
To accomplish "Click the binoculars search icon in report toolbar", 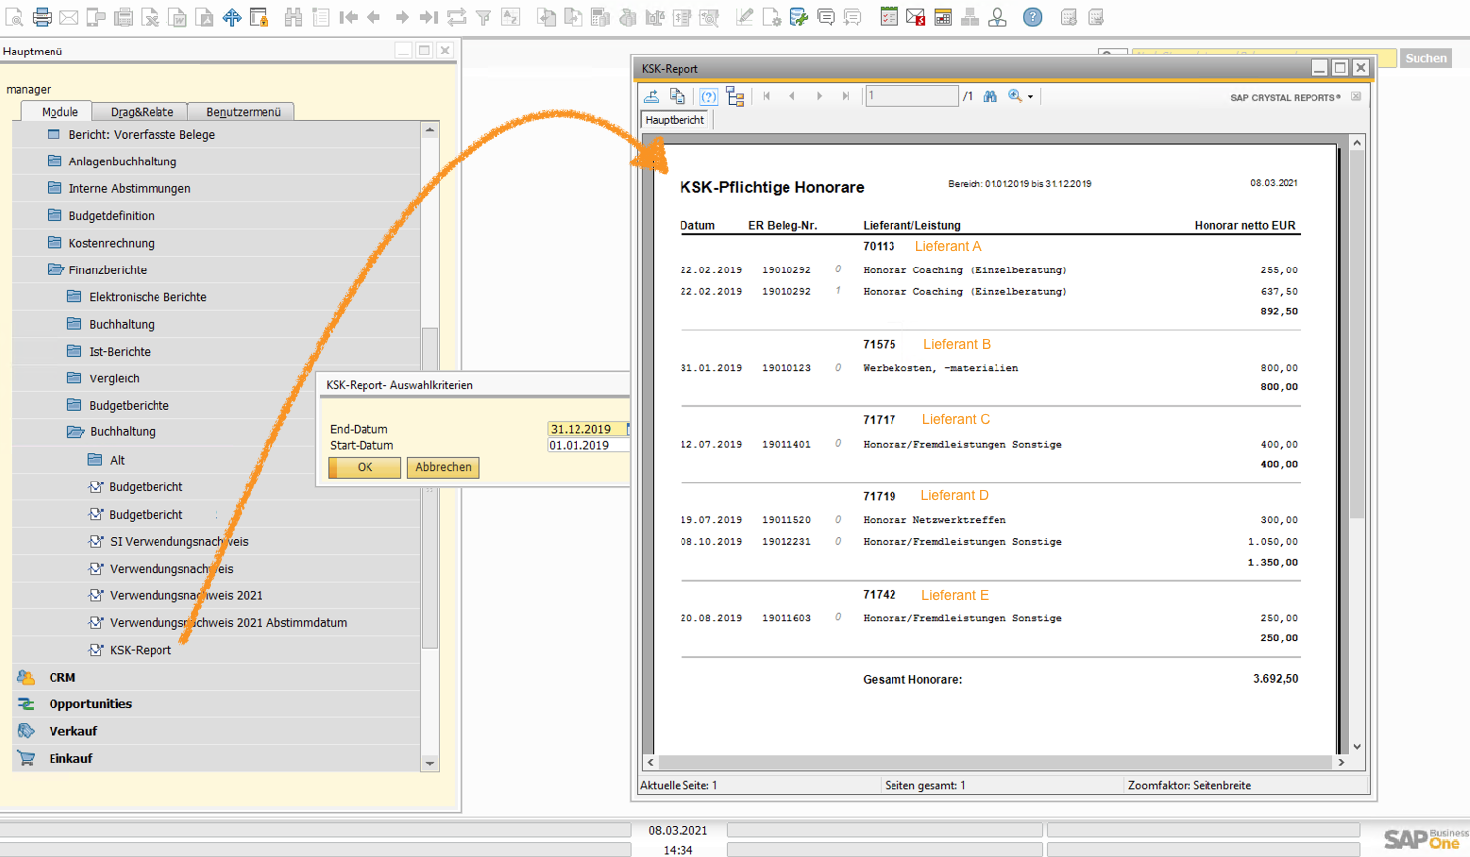I will tap(990, 96).
